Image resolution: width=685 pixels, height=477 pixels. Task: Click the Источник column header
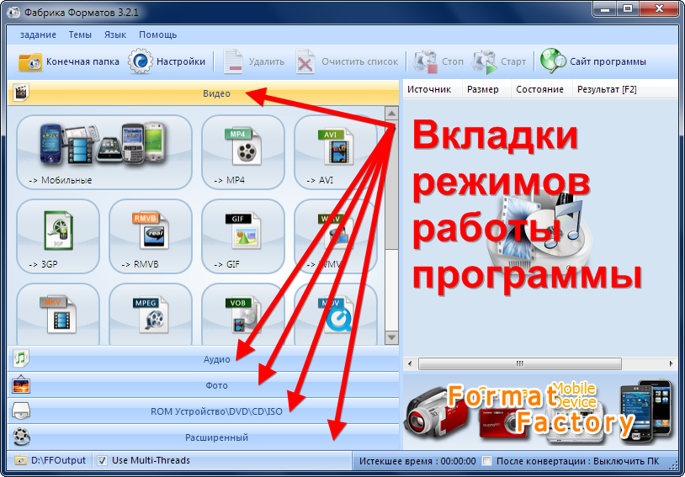pyautogui.click(x=432, y=89)
